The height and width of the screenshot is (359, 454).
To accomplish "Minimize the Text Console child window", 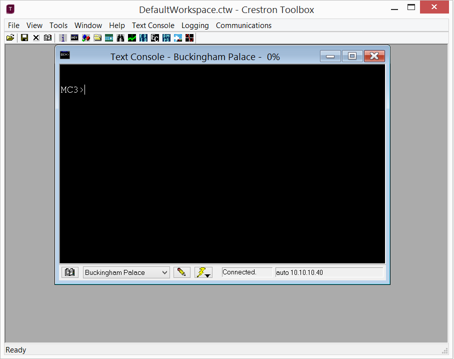I will 330,56.
